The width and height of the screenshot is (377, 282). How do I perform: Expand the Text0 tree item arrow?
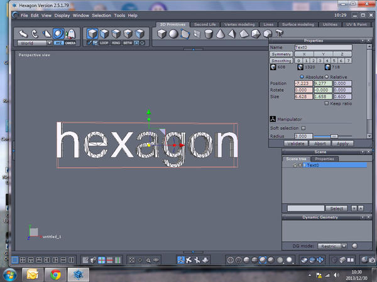pos(304,165)
